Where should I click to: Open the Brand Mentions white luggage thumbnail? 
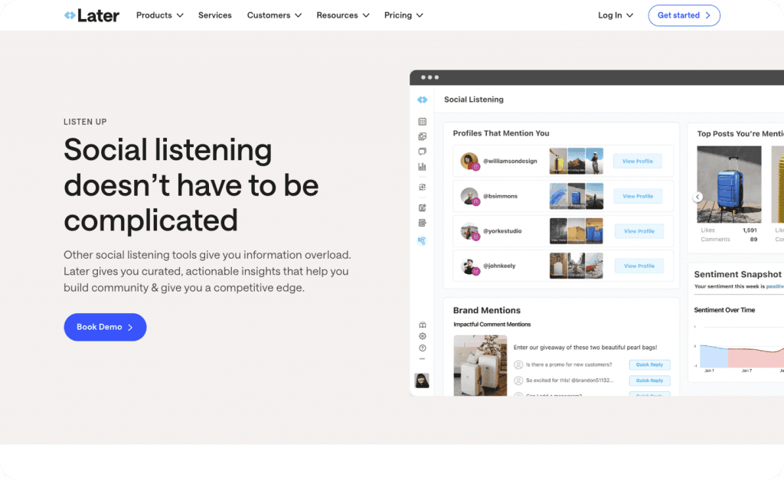pyautogui.click(x=480, y=365)
